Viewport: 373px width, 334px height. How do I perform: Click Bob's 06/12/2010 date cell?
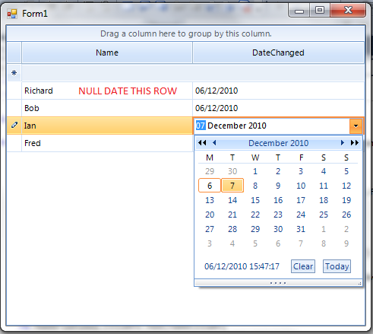click(x=278, y=108)
